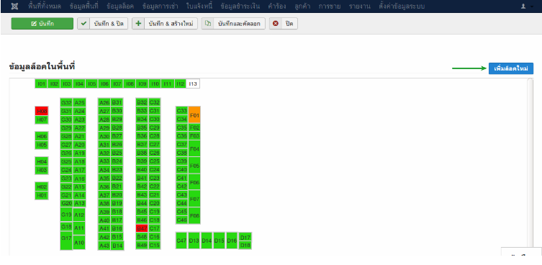Select lot B32

click(x=142, y=103)
